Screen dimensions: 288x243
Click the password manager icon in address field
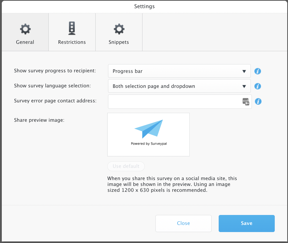pos(246,101)
